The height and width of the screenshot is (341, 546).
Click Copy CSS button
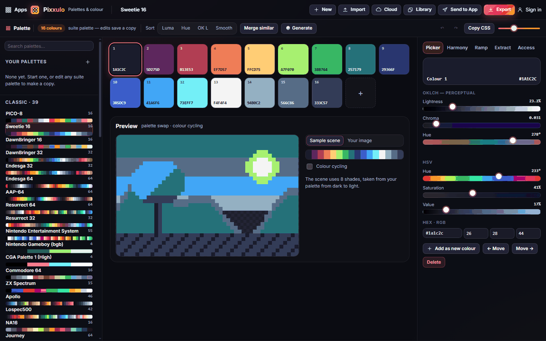click(479, 28)
